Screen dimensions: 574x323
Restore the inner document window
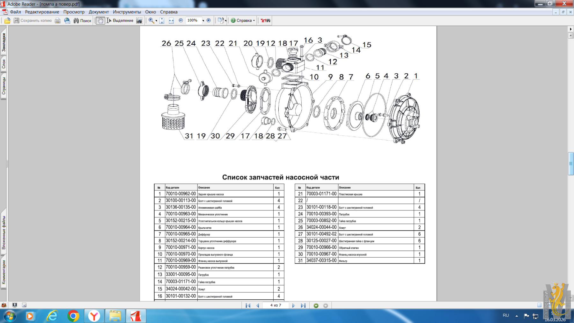coord(563,12)
